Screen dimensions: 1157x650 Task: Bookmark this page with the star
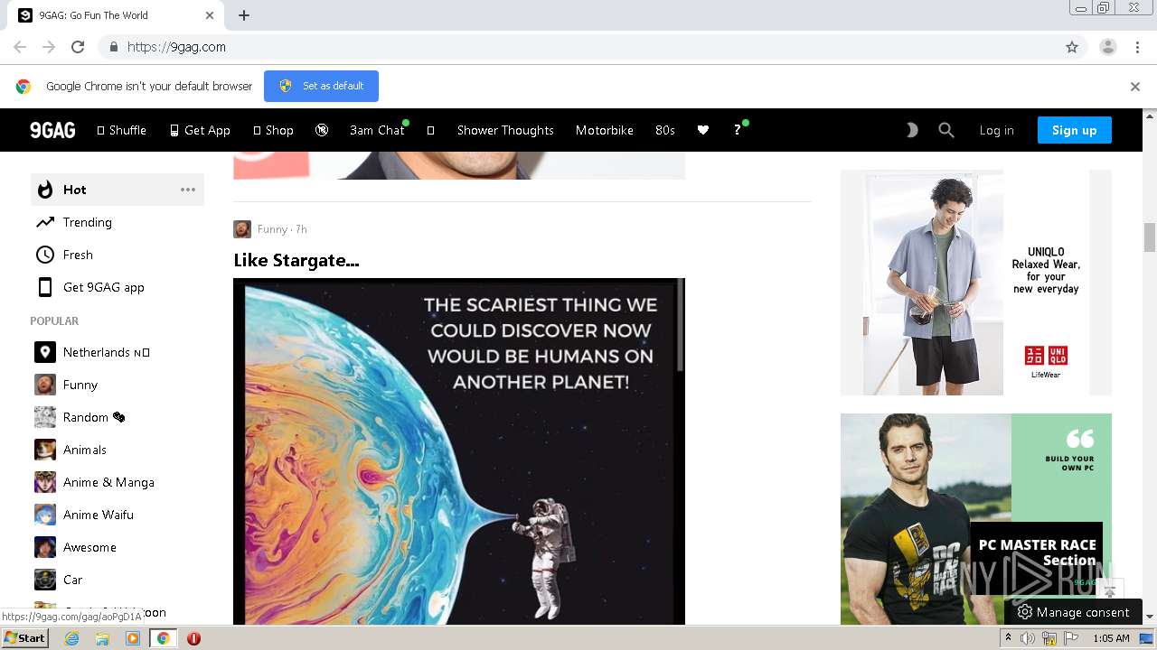click(x=1072, y=47)
